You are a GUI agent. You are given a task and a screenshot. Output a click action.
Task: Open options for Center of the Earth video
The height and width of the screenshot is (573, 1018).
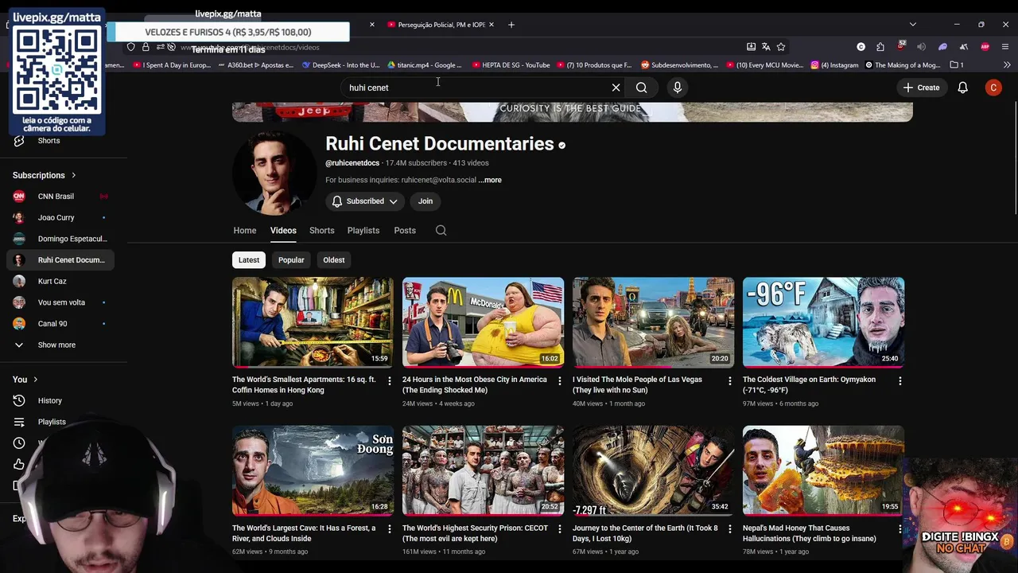click(730, 529)
